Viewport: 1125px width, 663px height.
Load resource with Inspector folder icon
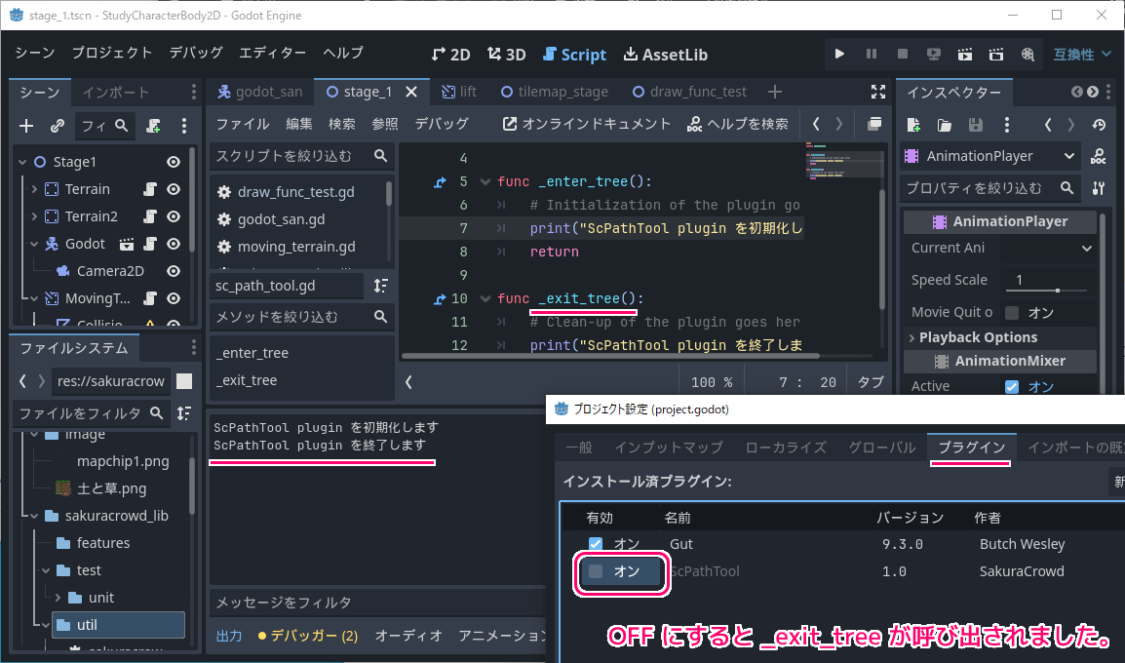click(945, 125)
